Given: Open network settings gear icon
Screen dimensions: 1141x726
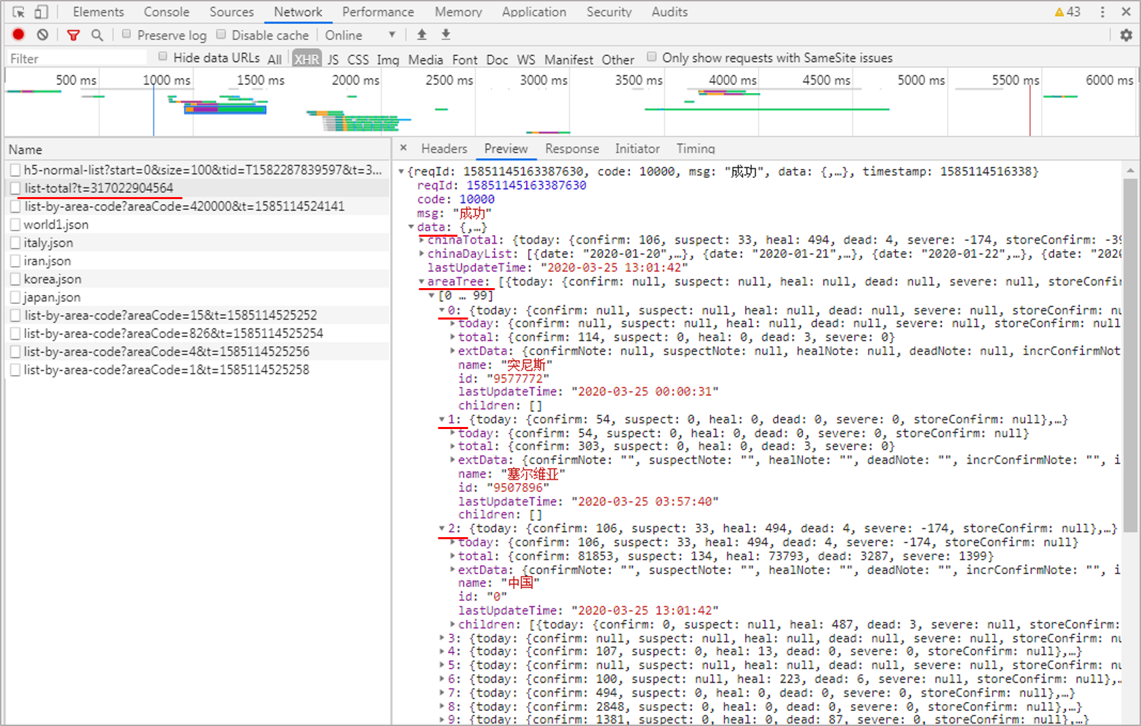Looking at the screenshot, I should (1126, 35).
